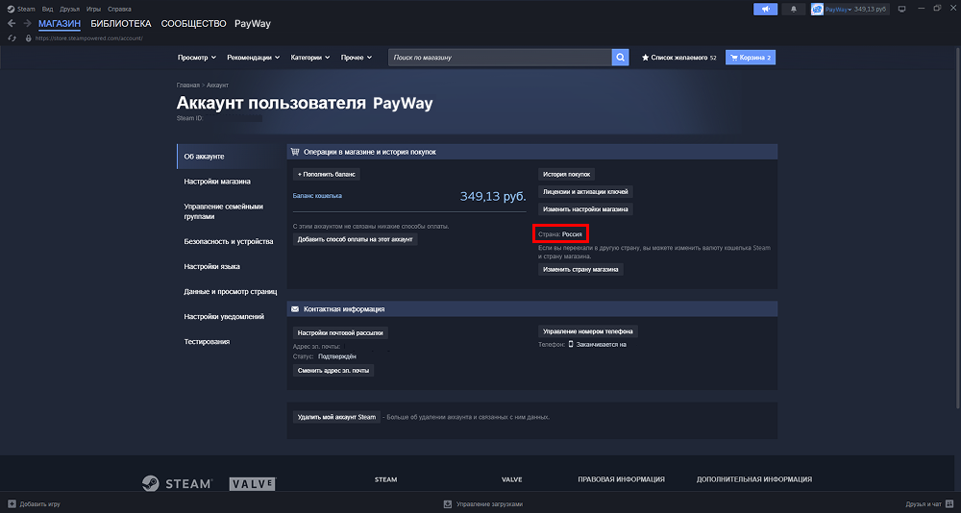Click the cart icon on the Корзина button

coord(733,58)
